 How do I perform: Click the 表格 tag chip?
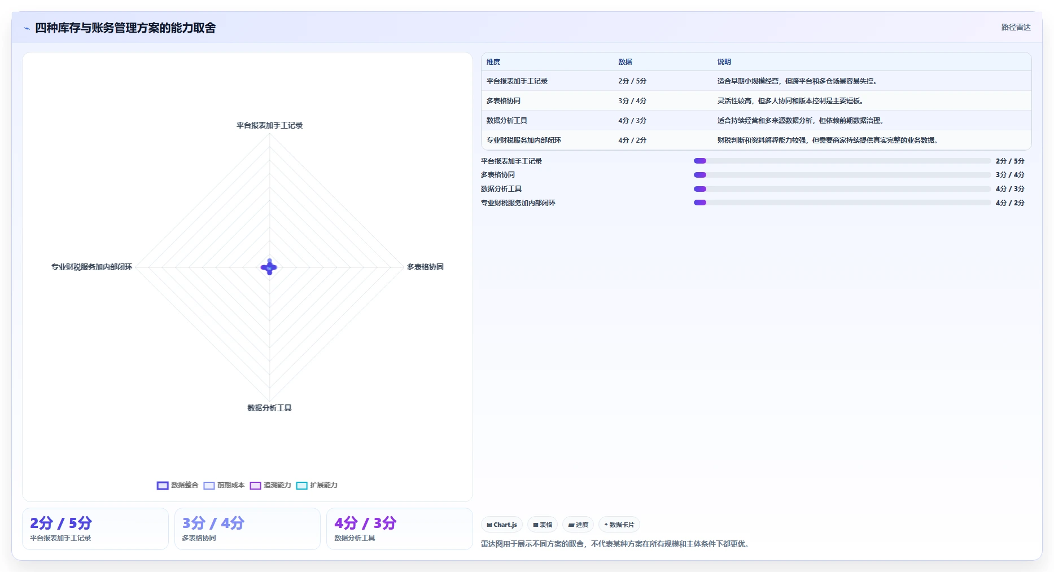pyautogui.click(x=543, y=525)
